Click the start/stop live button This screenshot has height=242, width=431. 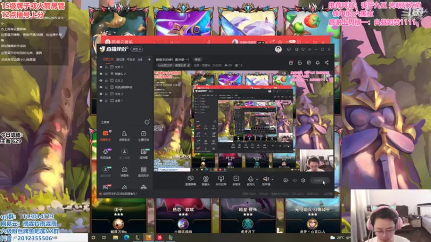tap(319, 181)
